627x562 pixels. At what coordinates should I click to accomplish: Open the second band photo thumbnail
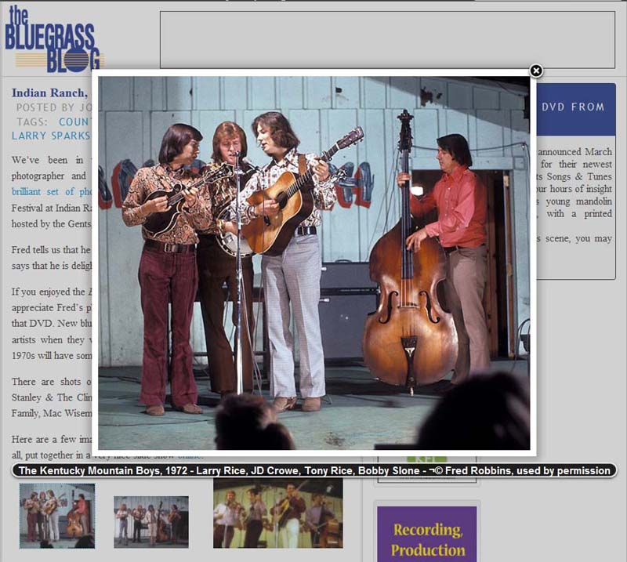150,521
